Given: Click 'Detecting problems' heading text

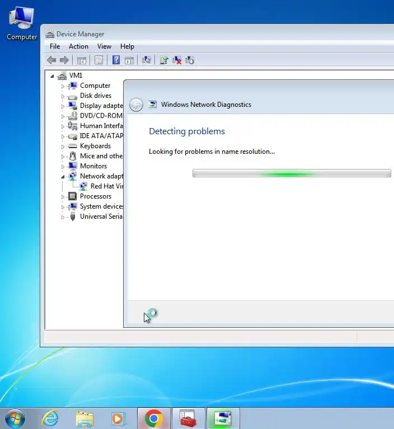Looking at the screenshot, I should point(187,131).
